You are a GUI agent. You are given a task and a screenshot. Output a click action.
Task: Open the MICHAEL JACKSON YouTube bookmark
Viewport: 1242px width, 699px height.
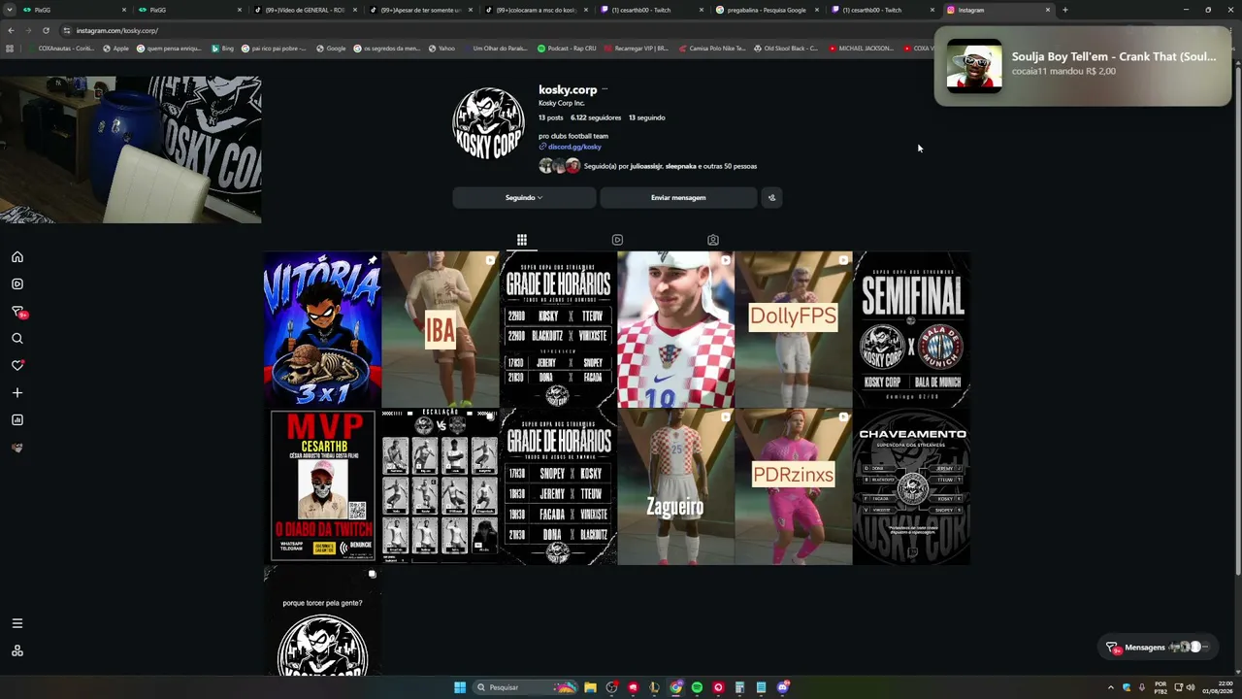click(x=861, y=48)
